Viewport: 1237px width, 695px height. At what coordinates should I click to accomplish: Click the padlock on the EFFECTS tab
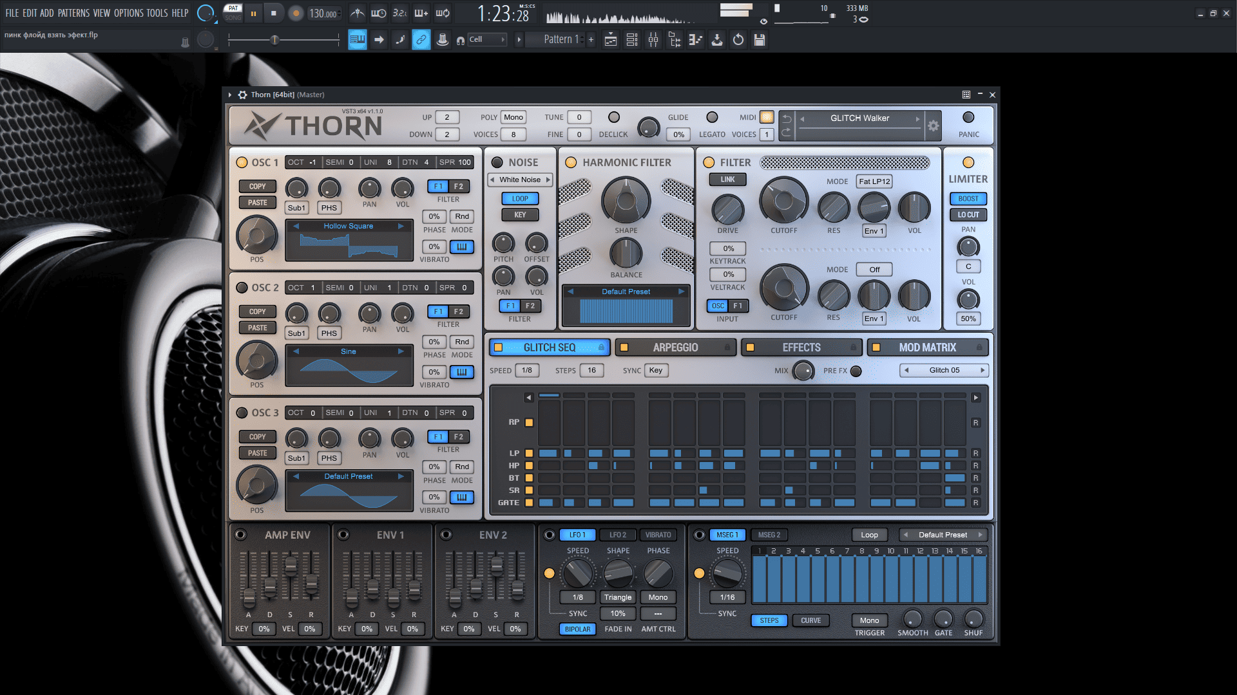(854, 347)
